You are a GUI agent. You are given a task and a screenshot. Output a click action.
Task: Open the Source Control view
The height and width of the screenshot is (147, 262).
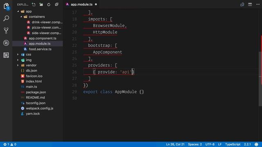(x=6, y=31)
